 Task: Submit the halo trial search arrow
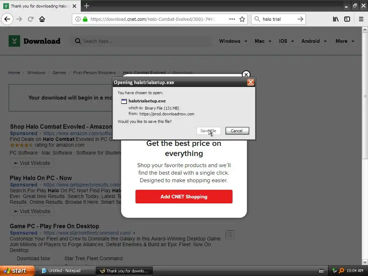[x=300, y=19]
